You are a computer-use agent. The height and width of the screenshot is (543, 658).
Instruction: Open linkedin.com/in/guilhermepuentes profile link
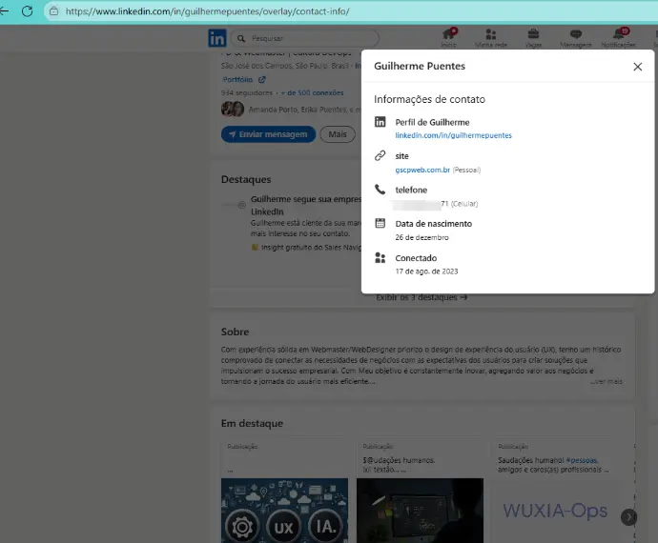pyautogui.click(x=453, y=135)
